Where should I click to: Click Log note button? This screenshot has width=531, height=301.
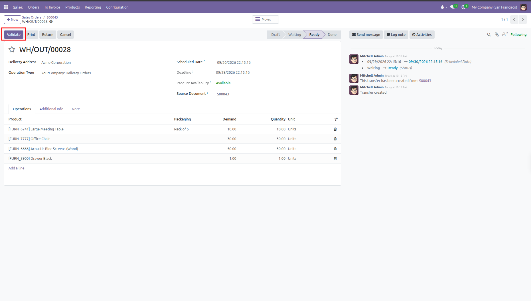(x=396, y=35)
